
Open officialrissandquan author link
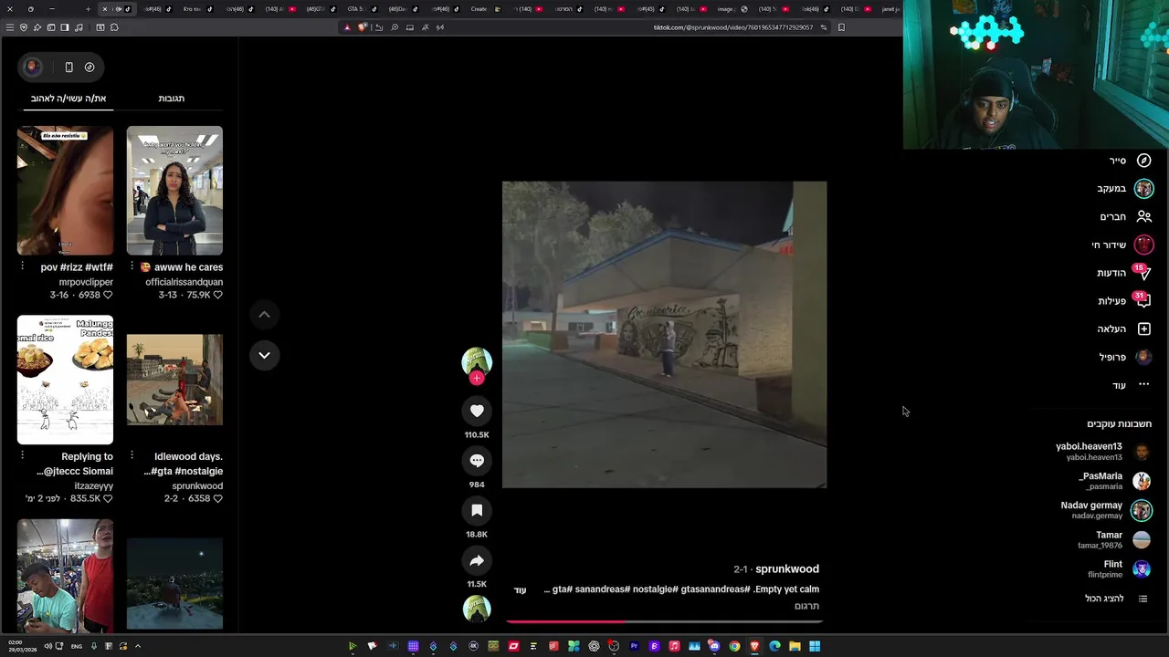pyautogui.click(x=184, y=282)
